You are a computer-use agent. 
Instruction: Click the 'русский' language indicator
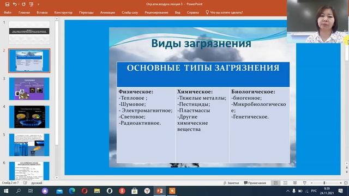[x=37, y=183]
